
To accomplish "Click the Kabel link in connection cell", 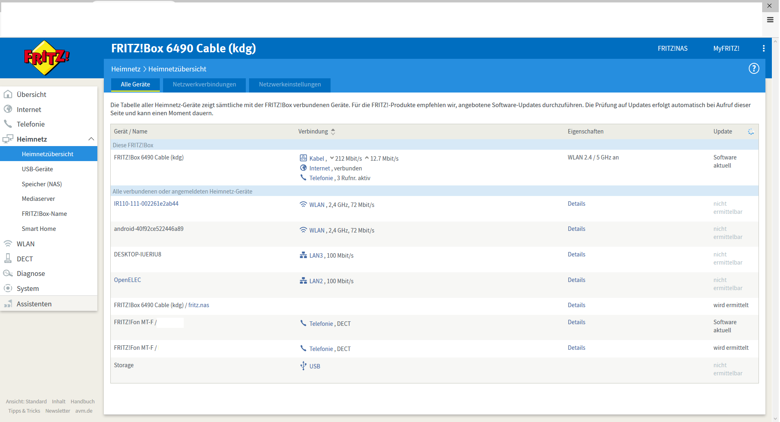I will pyautogui.click(x=316, y=159).
